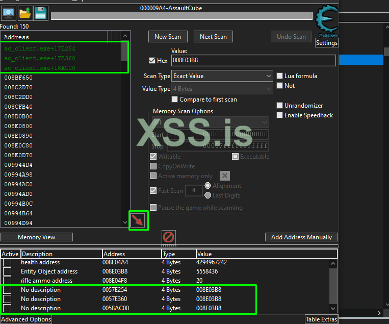Click the Stop address field
The height and width of the screenshot is (324, 389).
coord(218,146)
